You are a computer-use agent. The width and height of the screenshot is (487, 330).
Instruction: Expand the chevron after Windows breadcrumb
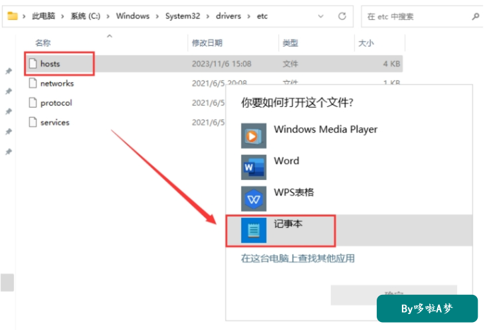(157, 16)
